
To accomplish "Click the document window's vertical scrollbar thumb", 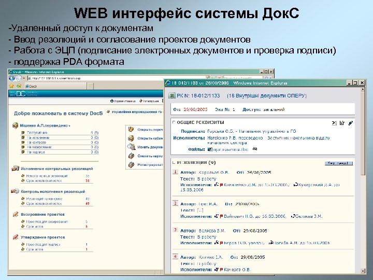I will click(x=363, y=134).
